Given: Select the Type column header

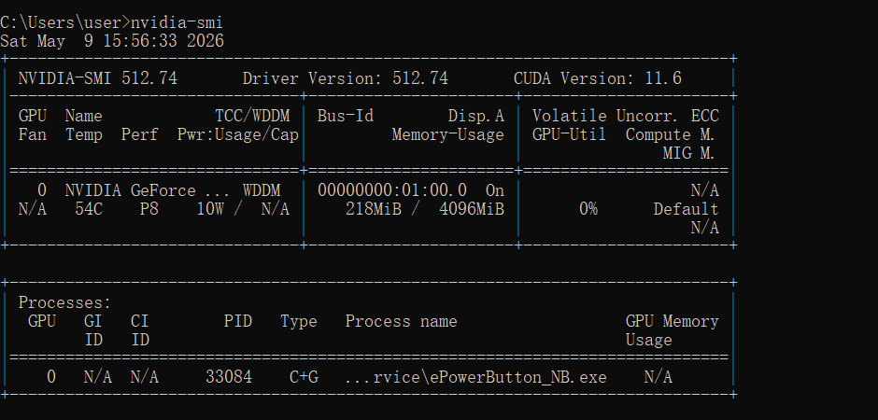Looking at the screenshot, I should tap(299, 321).
